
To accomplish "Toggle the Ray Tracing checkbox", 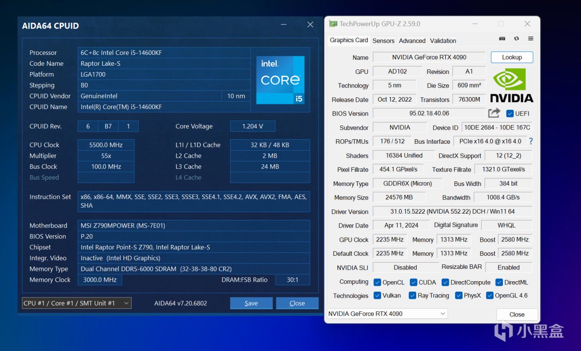I will click(x=413, y=295).
